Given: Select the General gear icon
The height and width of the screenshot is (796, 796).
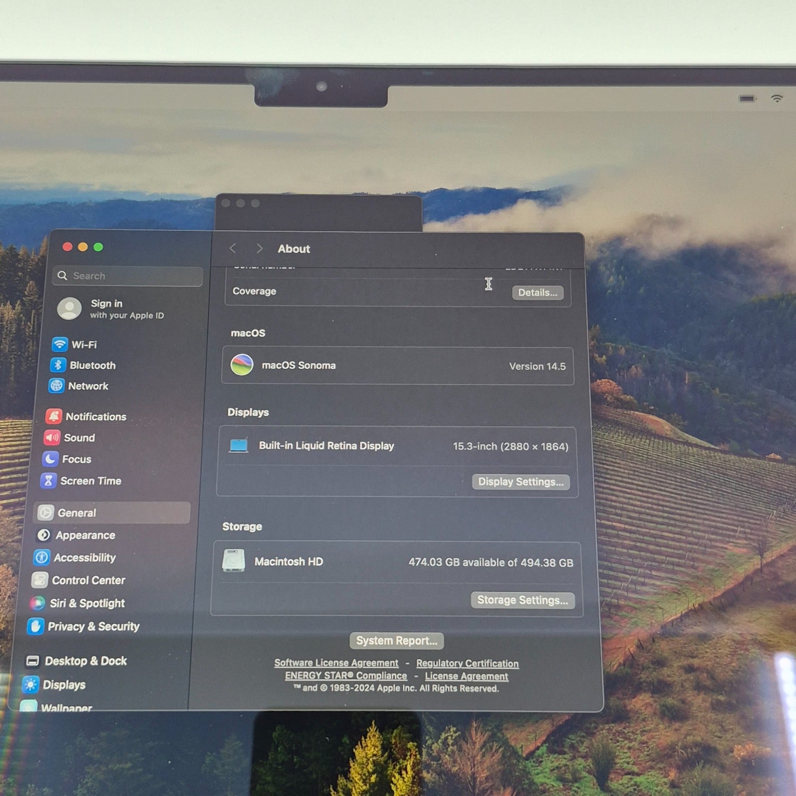Looking at the screenshot, I should [46, 513].
